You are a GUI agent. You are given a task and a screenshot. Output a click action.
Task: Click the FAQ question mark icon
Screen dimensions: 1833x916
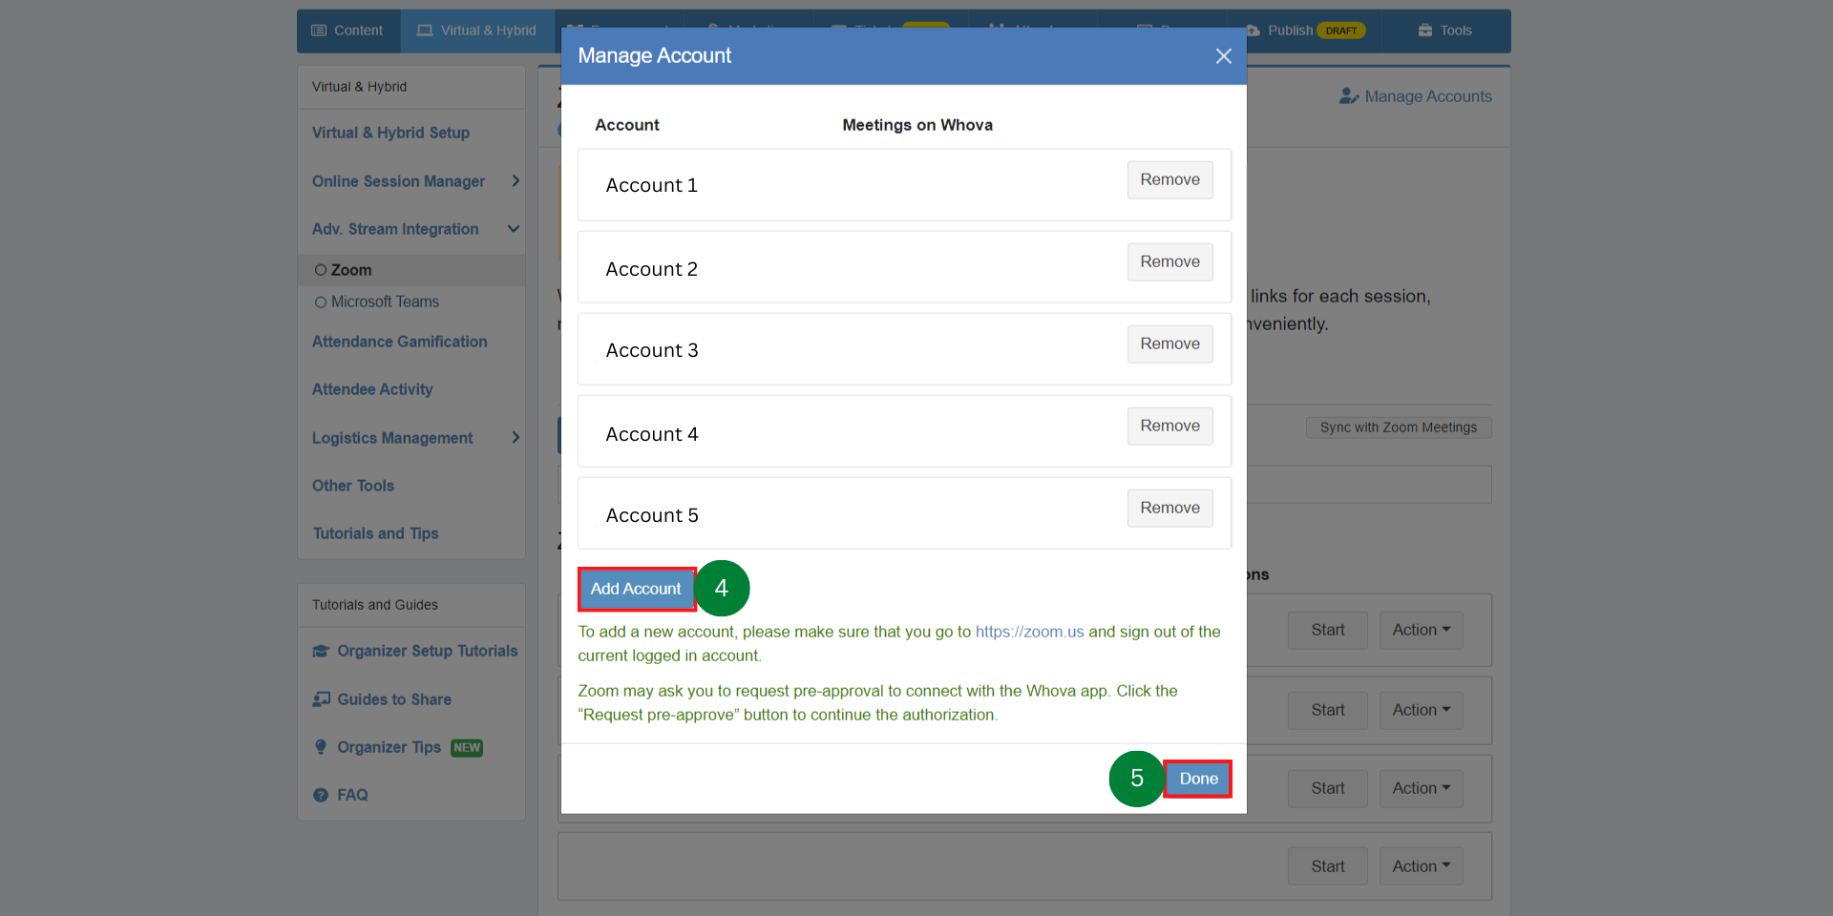coord(321,795)
